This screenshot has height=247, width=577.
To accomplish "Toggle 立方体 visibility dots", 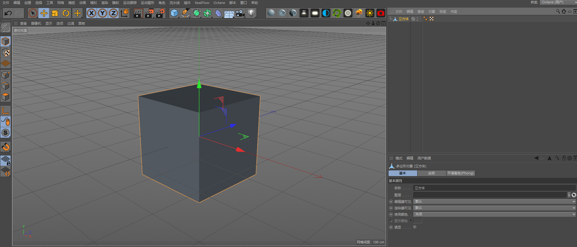I will point(418,19).
